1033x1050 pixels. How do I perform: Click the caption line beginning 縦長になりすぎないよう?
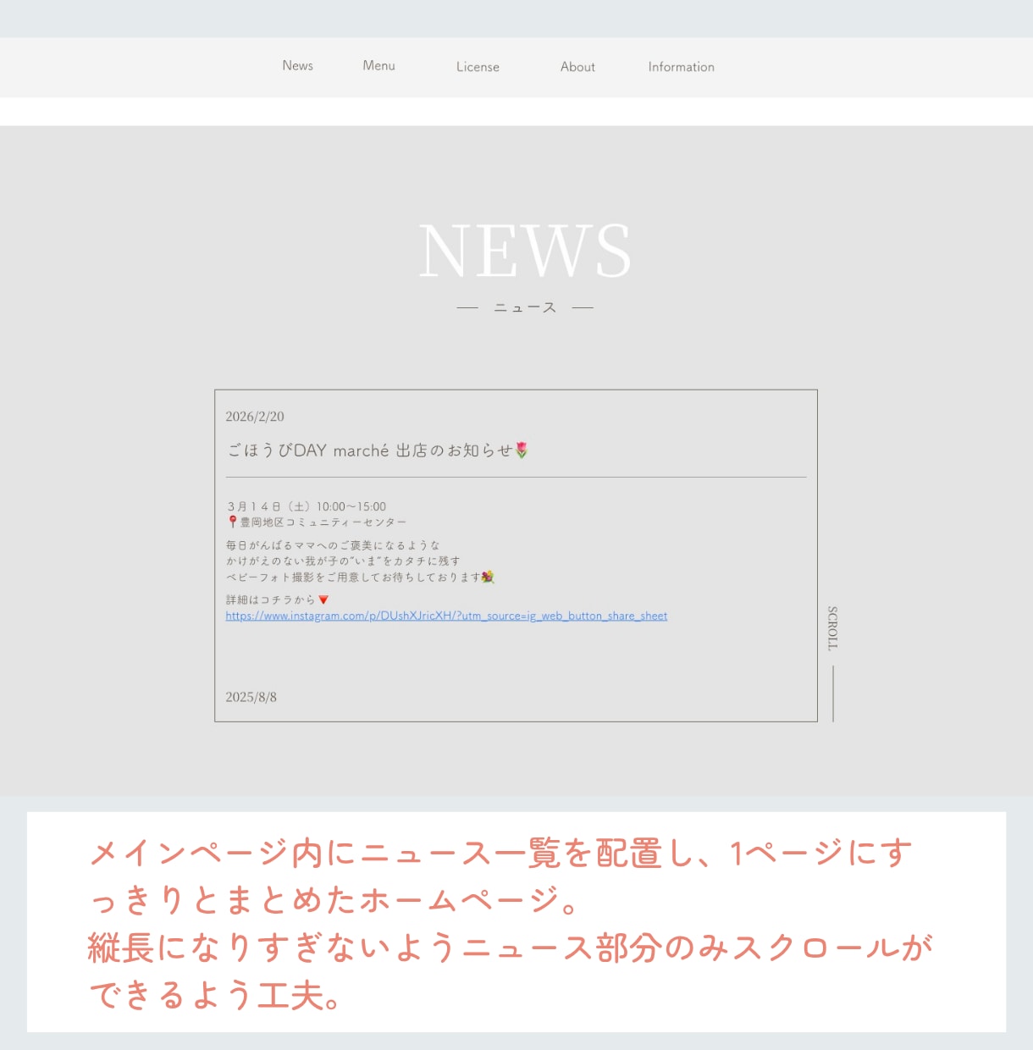click(x=511, y=948)
